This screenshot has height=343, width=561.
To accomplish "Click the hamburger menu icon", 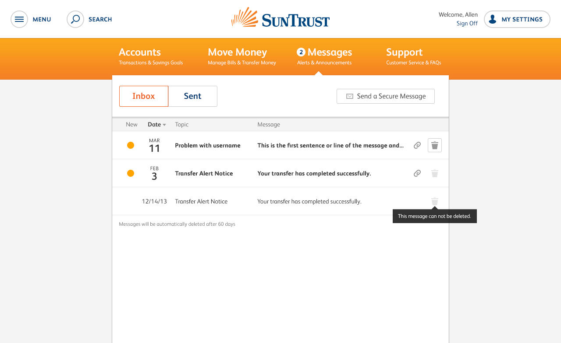I will 19,19.
